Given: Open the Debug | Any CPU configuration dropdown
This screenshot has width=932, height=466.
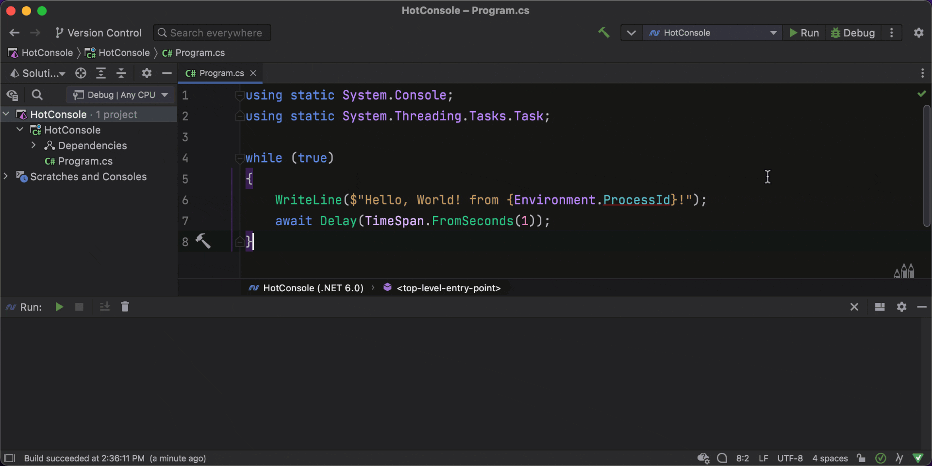Looking at the screenshot, I should (120, 95).
